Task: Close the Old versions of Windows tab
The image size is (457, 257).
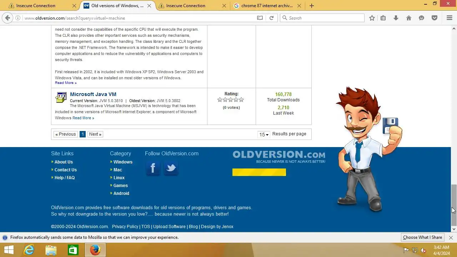Action: (149, 6)
